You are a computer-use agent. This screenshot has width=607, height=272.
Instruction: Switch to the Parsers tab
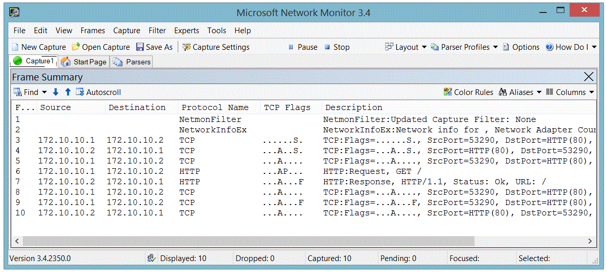coord(132,62)
